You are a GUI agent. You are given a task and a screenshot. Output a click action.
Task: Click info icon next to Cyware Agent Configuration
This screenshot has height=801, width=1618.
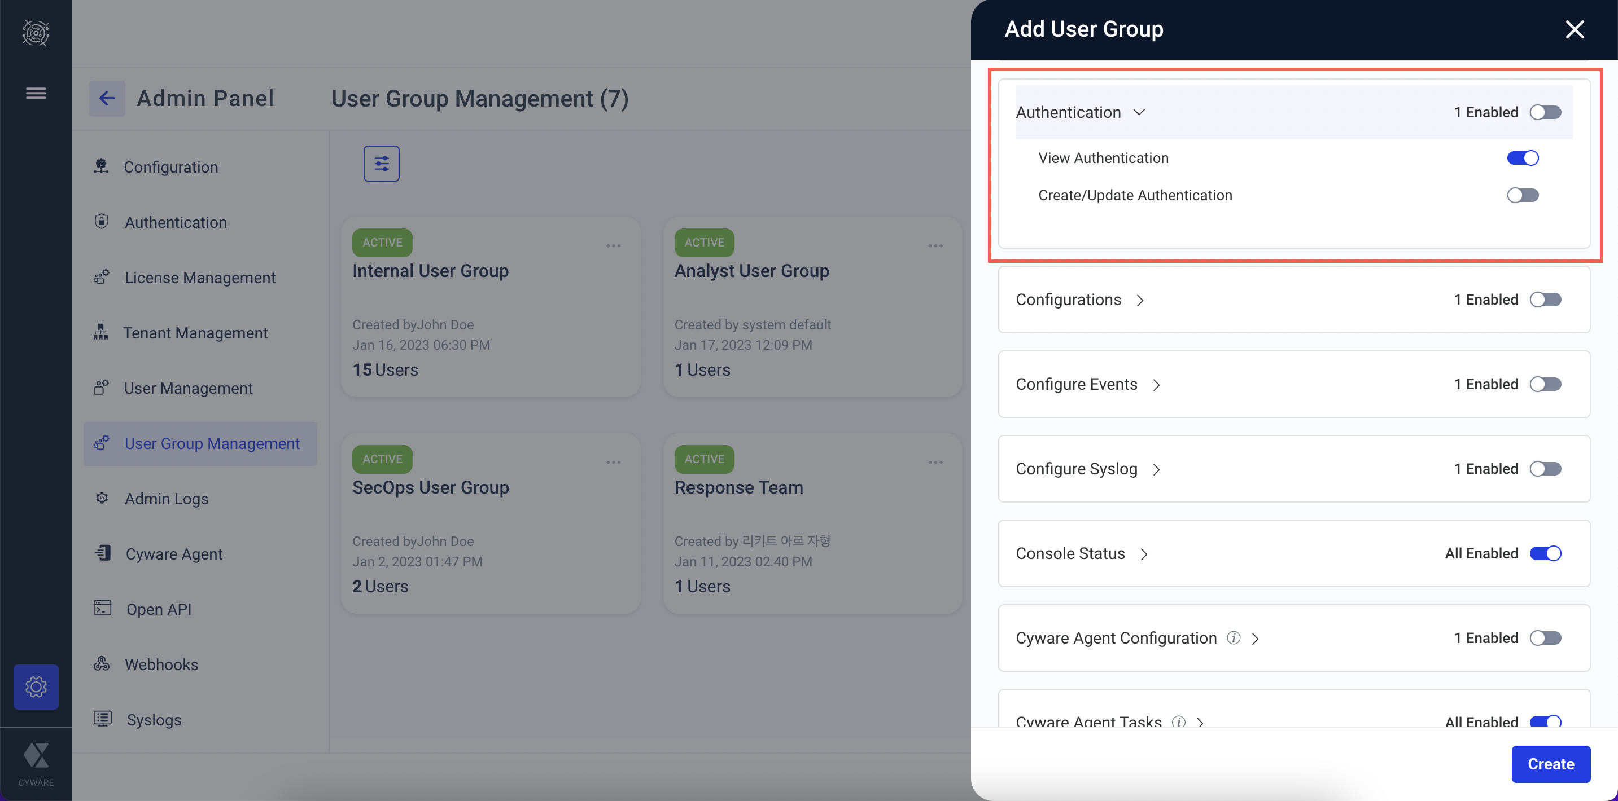pyautogui.click(x=1234, y=638)
